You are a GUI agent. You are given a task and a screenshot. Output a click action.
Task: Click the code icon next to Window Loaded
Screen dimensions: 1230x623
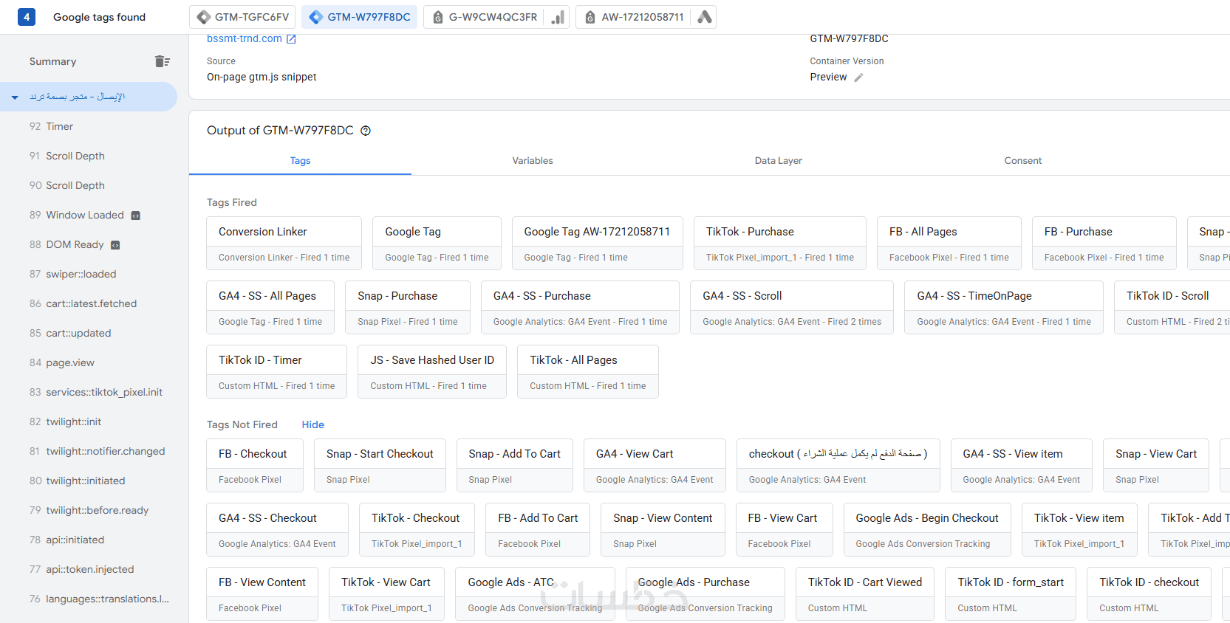tap(136, 216)
